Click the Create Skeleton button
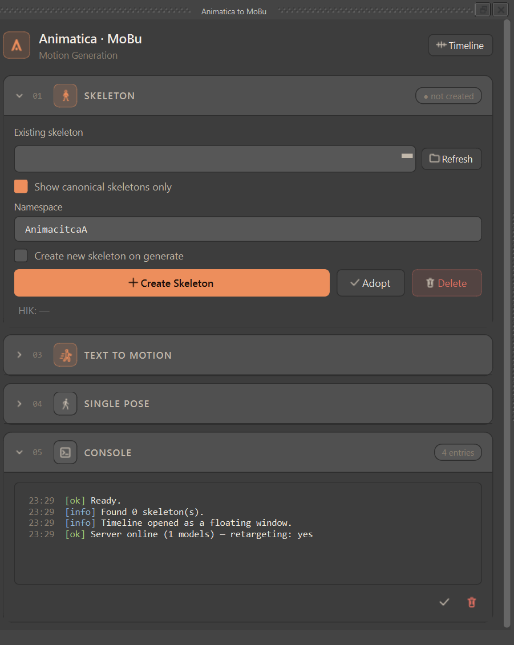Image resolution: width=514 pixels, height=645 pixels. point(172,283)
